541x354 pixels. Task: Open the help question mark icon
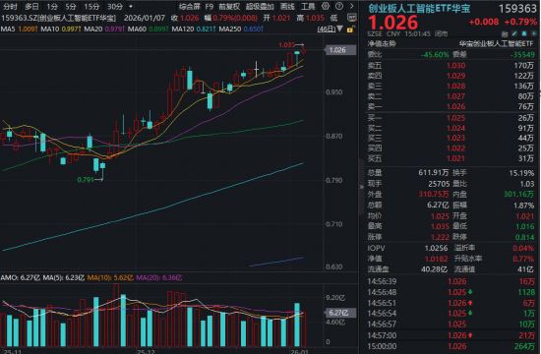(339, 6)
